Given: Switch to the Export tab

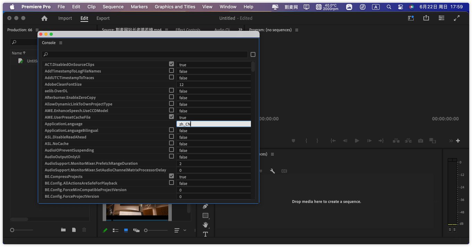Looking at the screenshot, I should click(103, 18).
